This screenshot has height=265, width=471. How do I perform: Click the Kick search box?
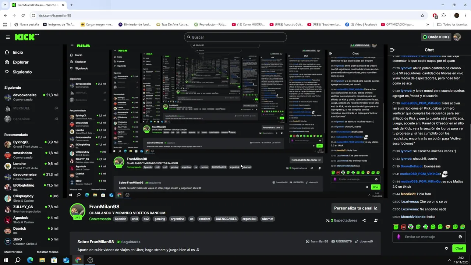(235, 37)
